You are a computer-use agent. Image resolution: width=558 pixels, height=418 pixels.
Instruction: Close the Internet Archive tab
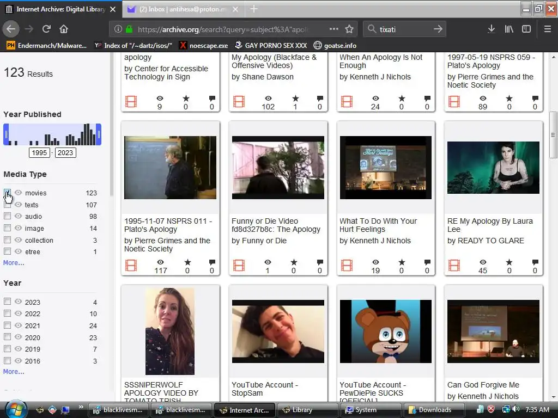113,9
